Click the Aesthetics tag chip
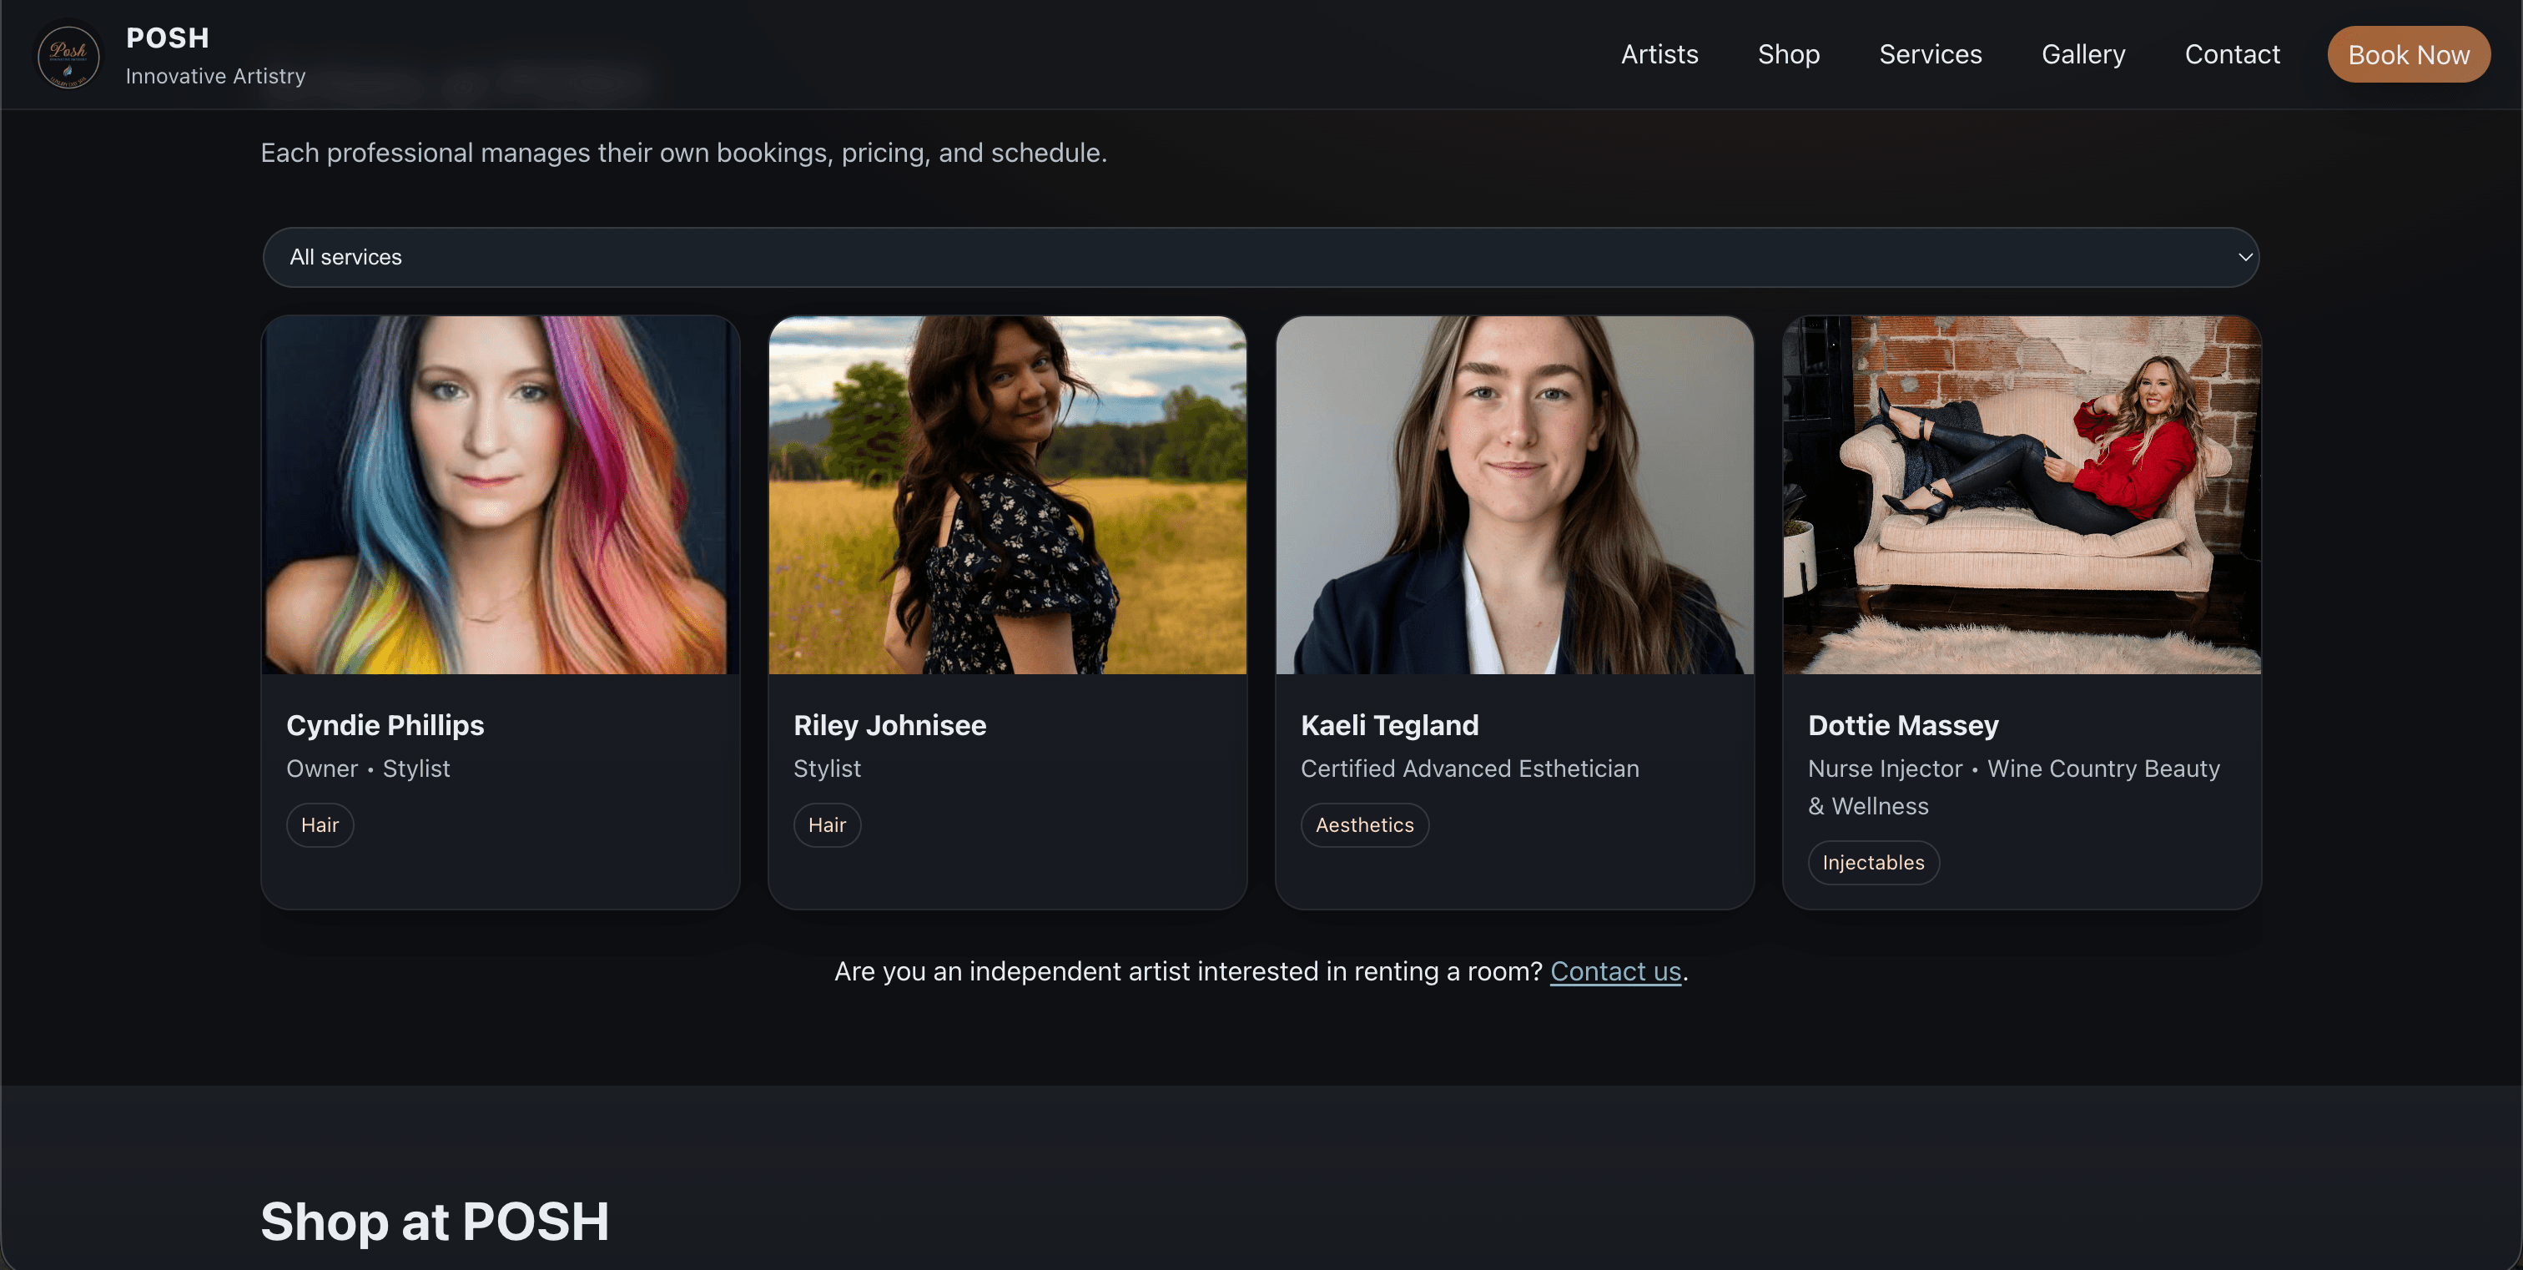The image size is (2523, 1270). click(x=1363, y=825)
